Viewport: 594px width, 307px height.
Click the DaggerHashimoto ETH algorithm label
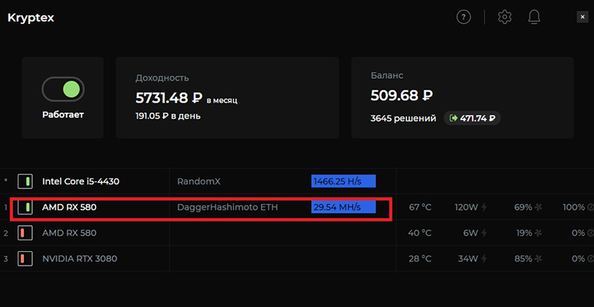pos(228,207)
